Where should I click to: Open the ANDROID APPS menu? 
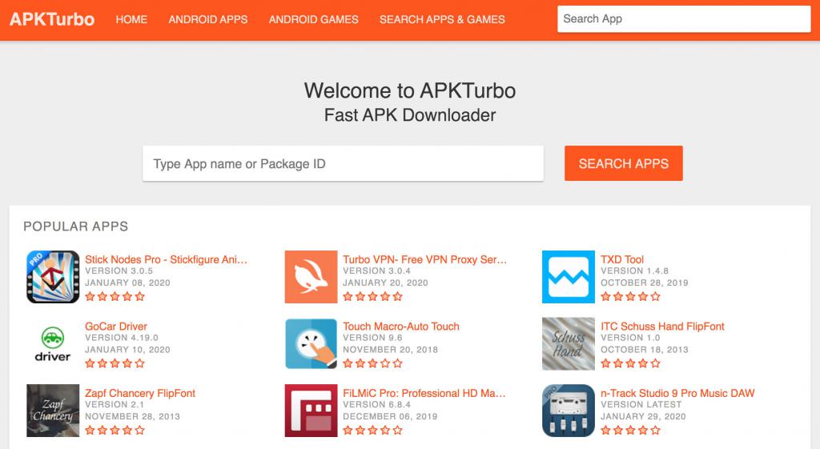click(208, 19)
